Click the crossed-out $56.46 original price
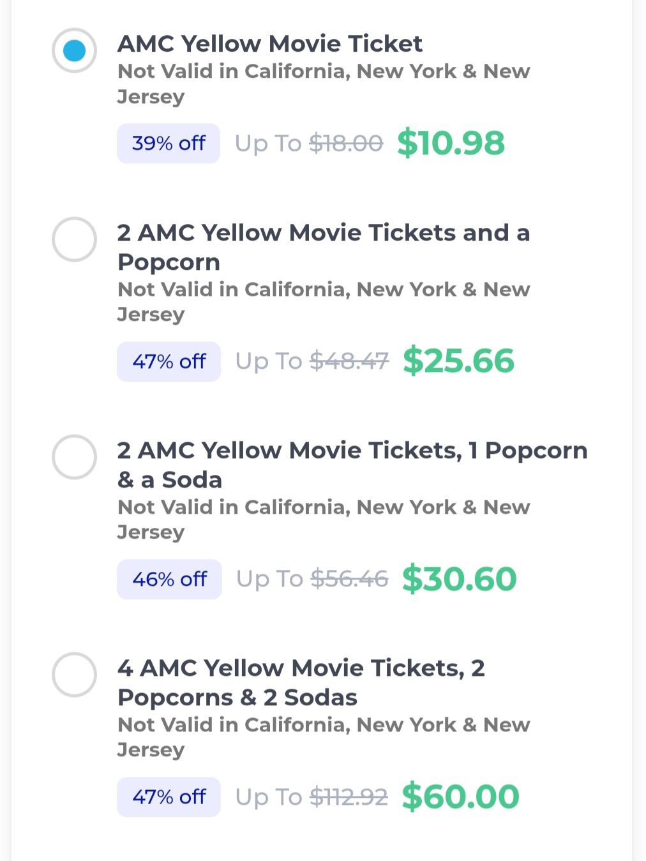Screen dimensions: 646x861 pos(349,579)
